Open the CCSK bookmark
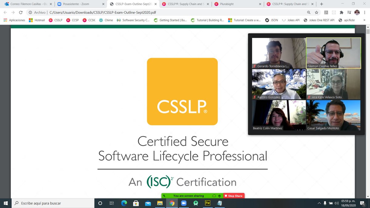Viewport: 370px width, 208px height. click(89, 20)
